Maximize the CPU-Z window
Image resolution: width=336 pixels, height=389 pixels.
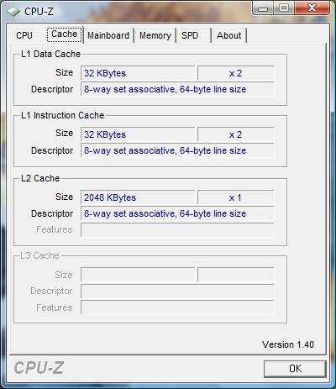pyautogui.click(x=283, y=8)
